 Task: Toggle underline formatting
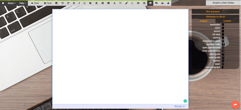click(85, 3)
